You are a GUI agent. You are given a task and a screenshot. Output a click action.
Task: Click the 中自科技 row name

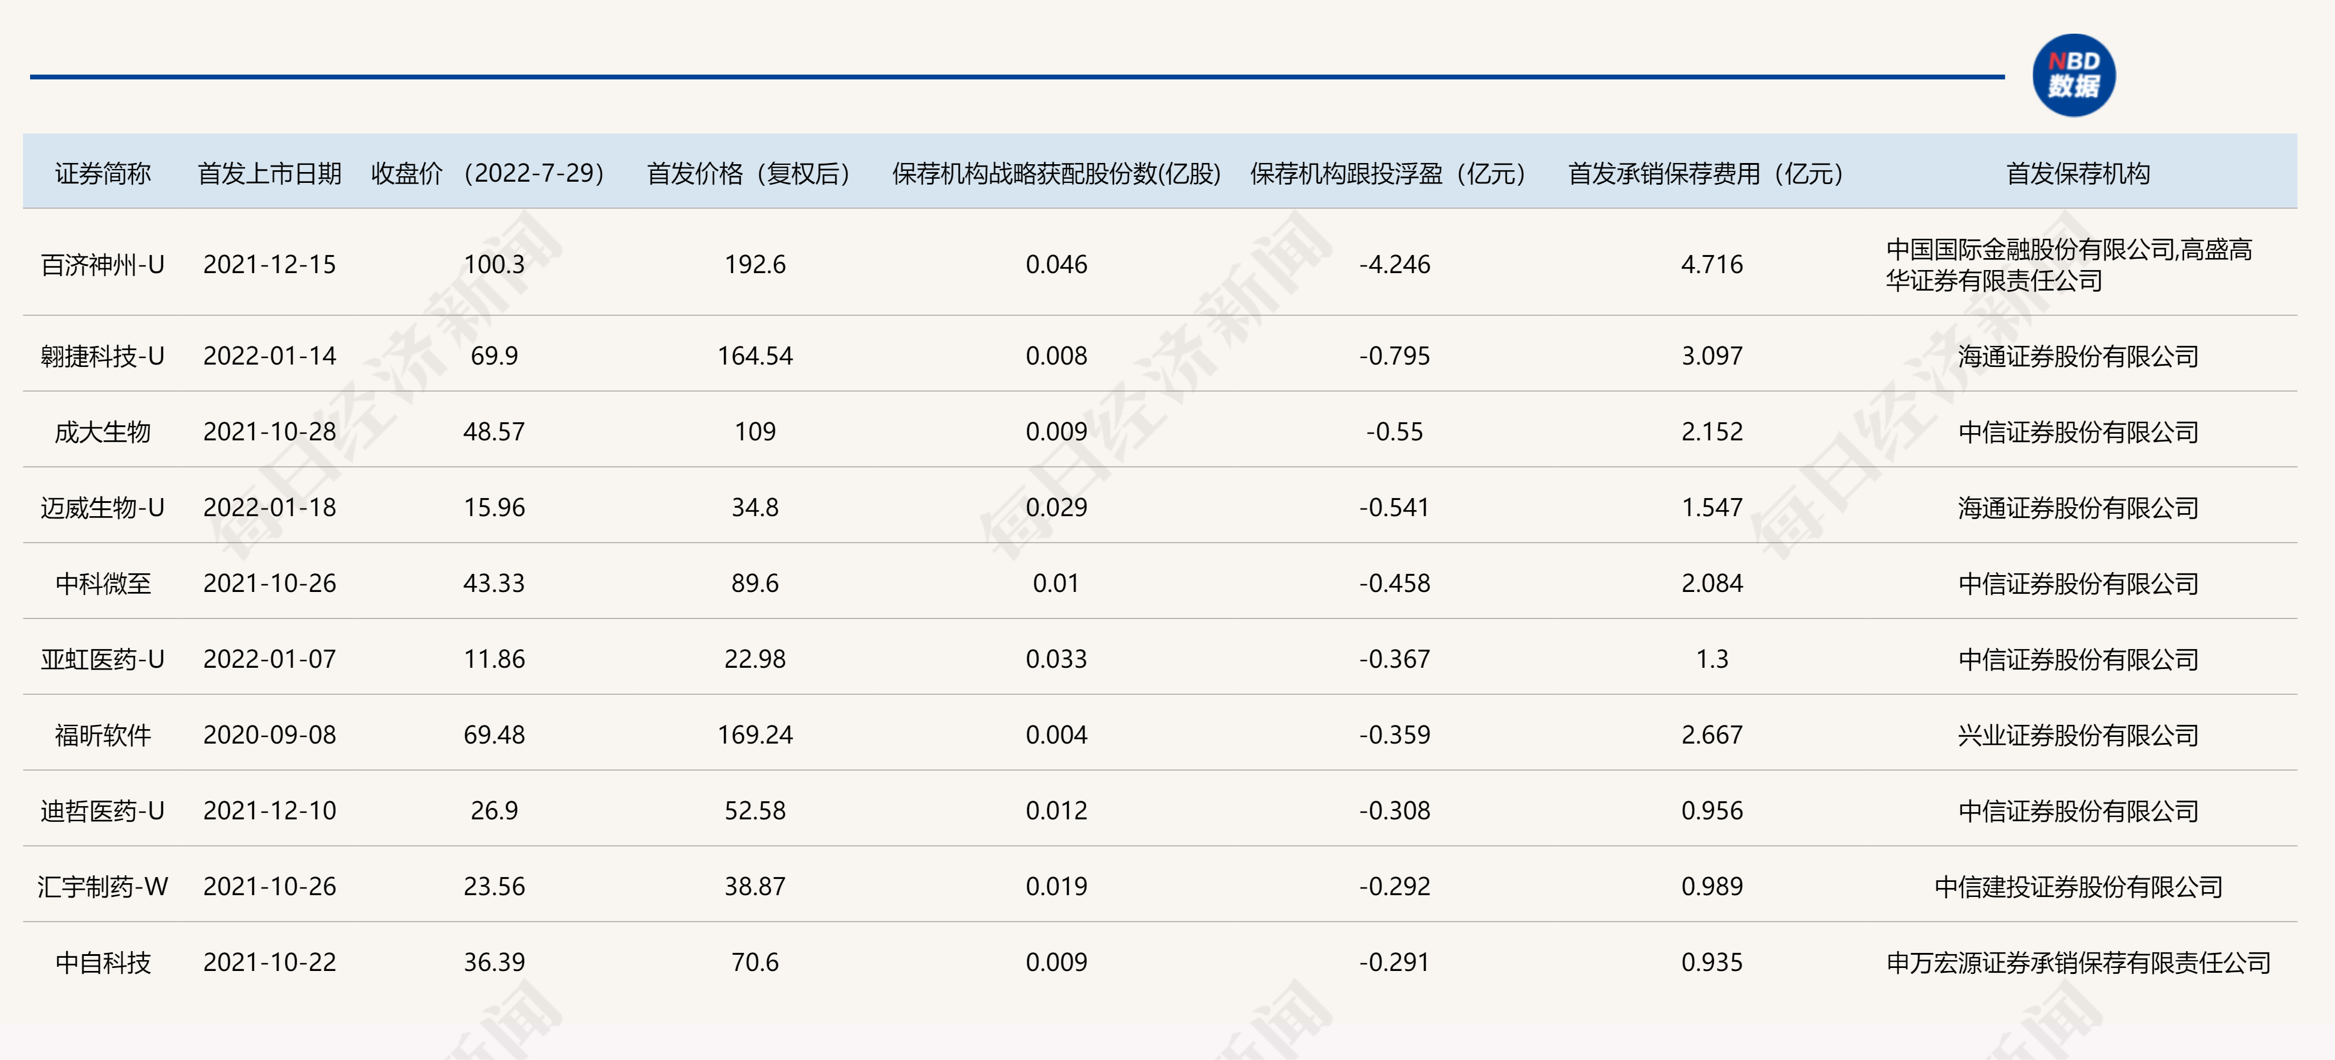click(x=102, y=962)
